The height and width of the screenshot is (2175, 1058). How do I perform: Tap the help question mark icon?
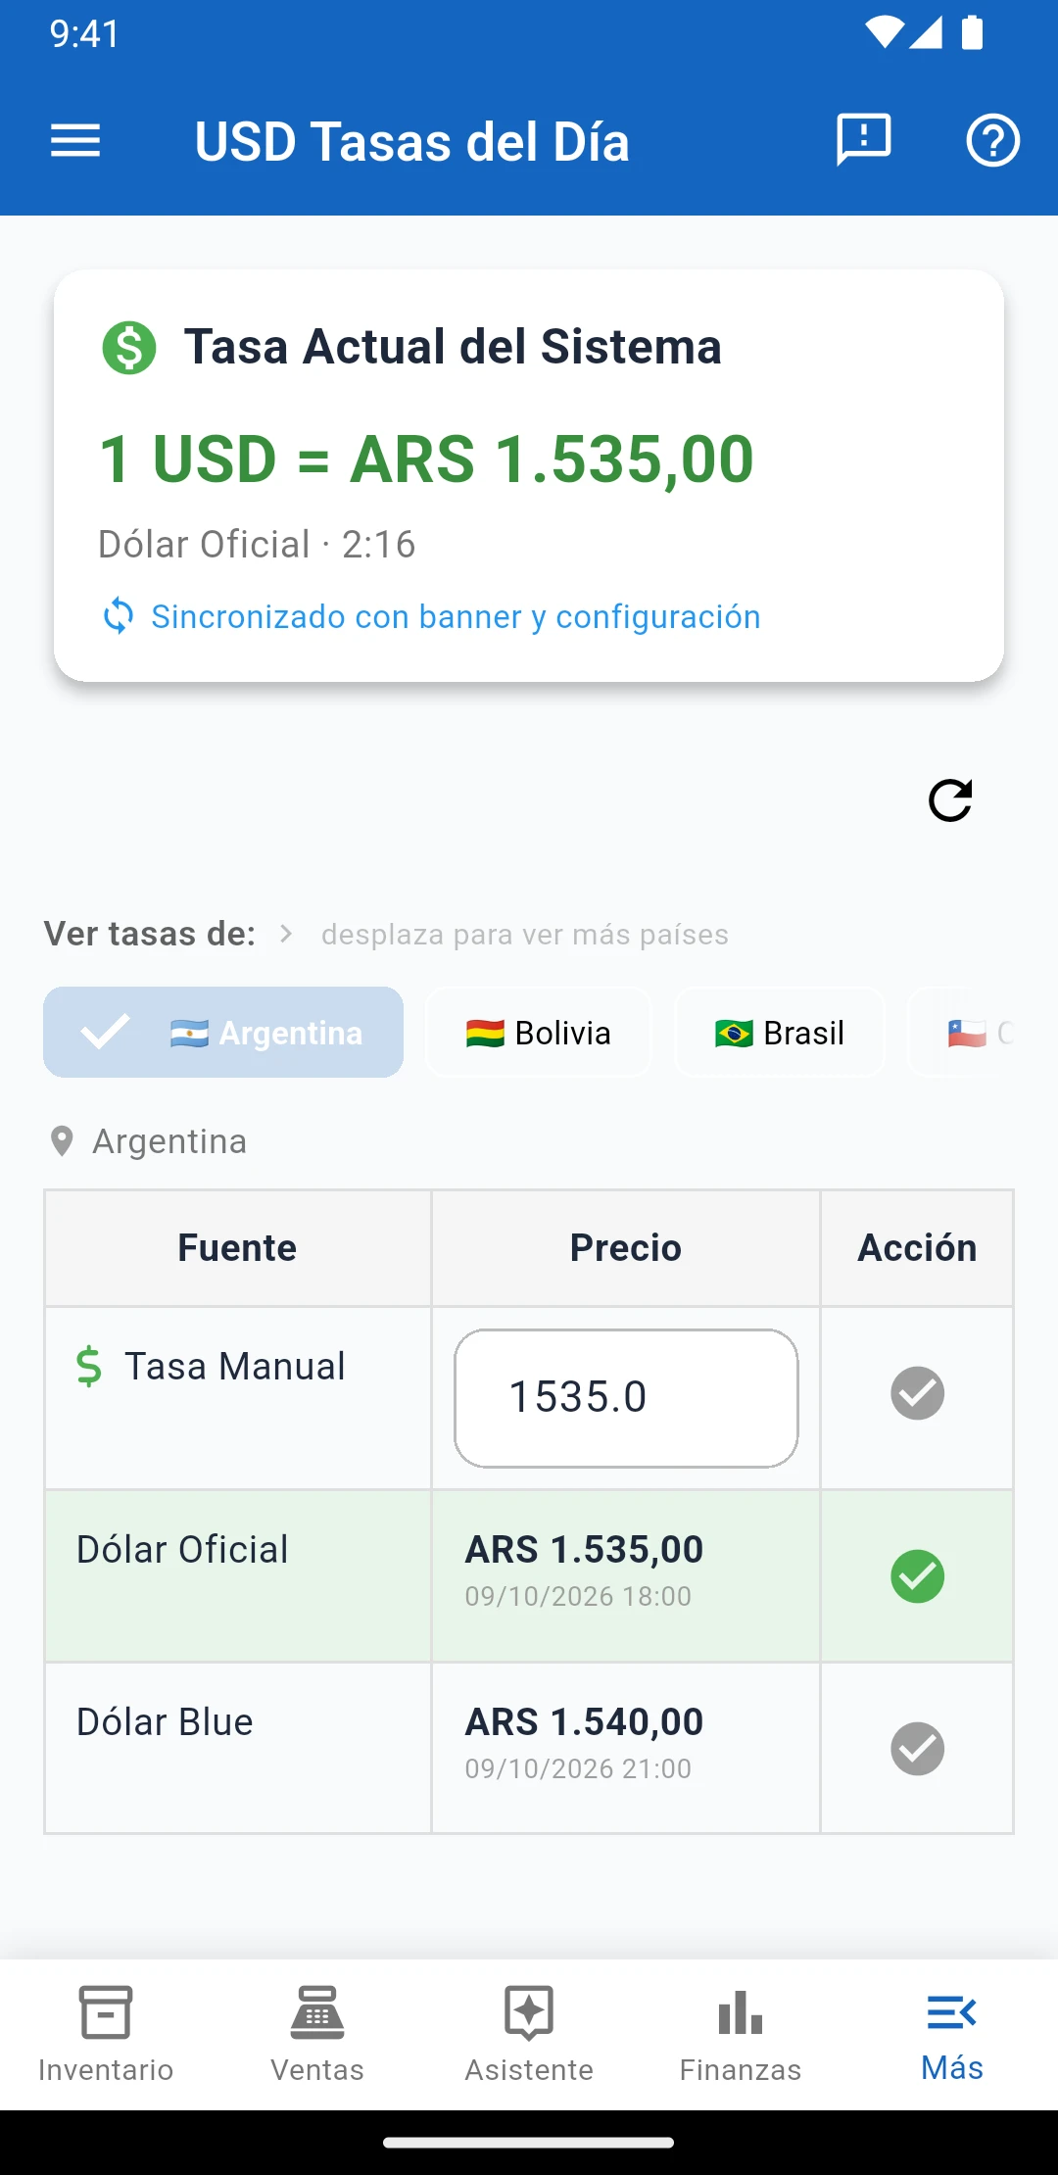(993, 141)
